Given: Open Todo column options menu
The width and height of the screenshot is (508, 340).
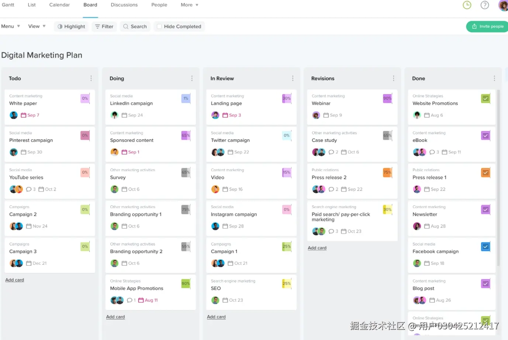Looking at the screenshot, I should (91, 78).
